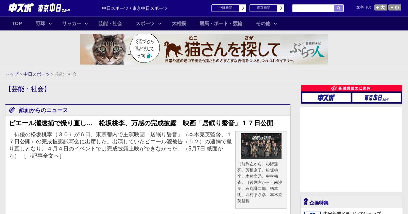Click トップ in breadcrumb
This screenshot has height=214, width=408.
pos(12,74)
